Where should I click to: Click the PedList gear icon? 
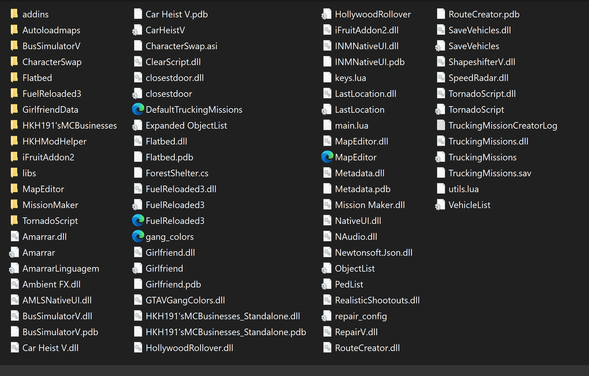(326, 284)
